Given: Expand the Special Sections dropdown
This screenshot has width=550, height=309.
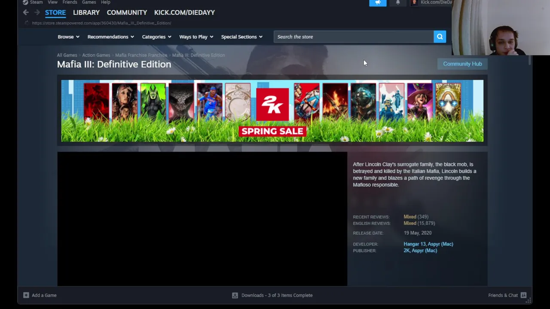Looking at the screenshot, I should tap(241, 37).
